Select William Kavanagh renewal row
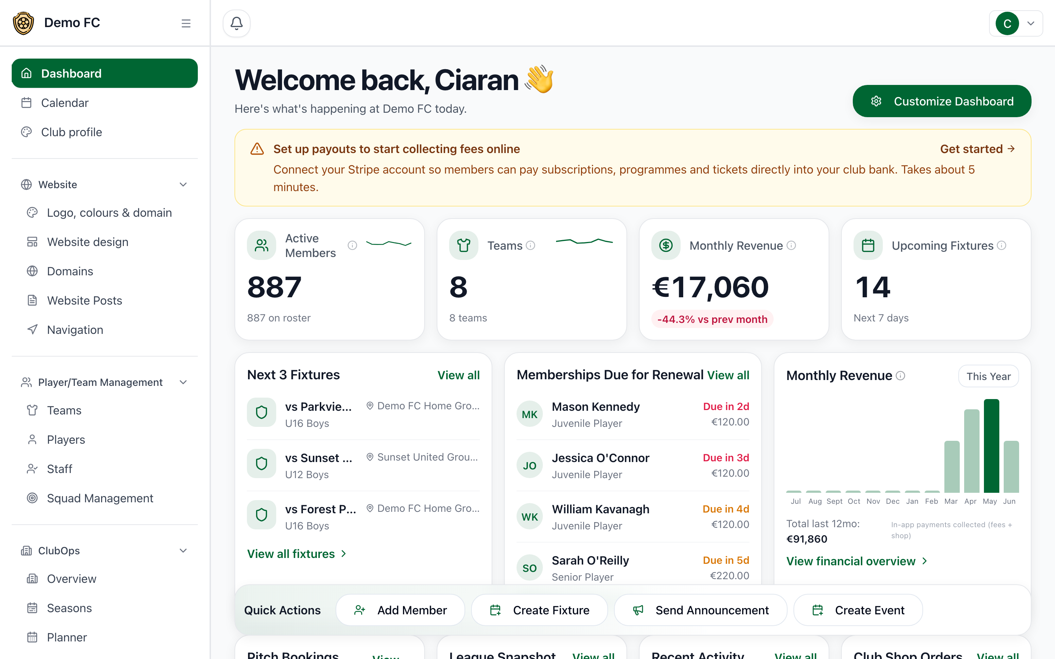This screenshot has height=659, width=1055. tap(633, 517)
